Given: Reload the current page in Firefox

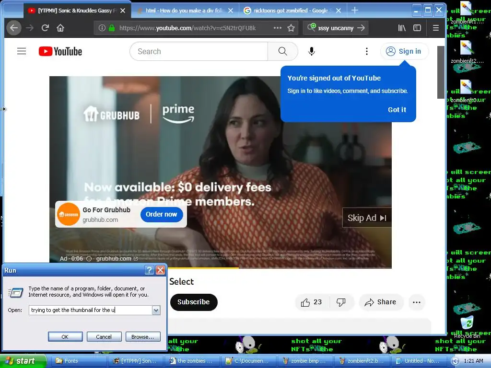Looking at the screenshot, I should point(45,28).
